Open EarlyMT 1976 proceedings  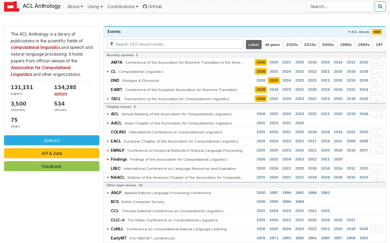(x=261, y=238)
